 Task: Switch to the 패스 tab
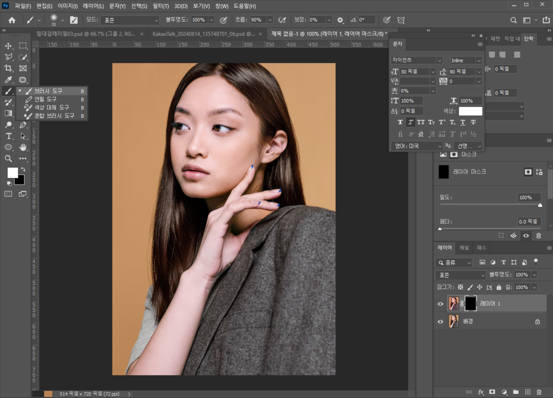click(x=481, y=248)
